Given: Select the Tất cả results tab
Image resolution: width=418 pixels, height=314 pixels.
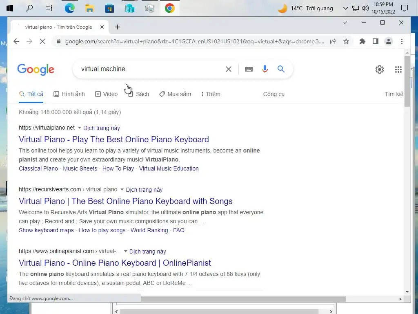Looking at the screenshot, I should coord(31,94).
